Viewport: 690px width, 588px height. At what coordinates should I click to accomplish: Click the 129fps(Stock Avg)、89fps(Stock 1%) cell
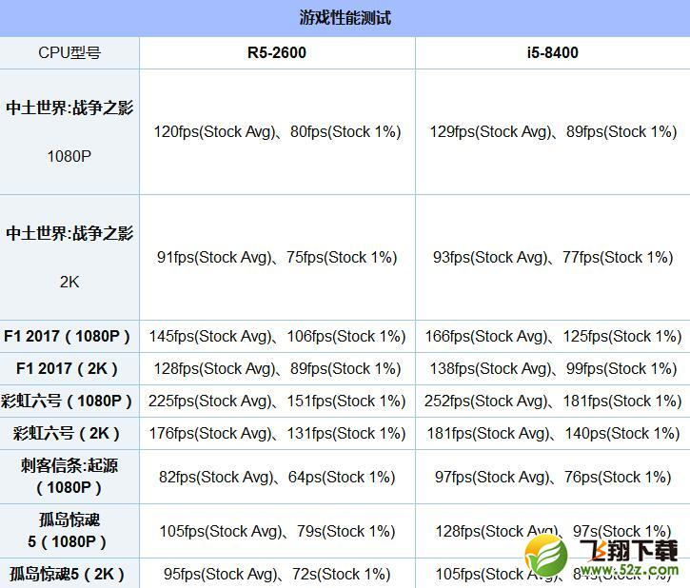click(x=553, y=132)
